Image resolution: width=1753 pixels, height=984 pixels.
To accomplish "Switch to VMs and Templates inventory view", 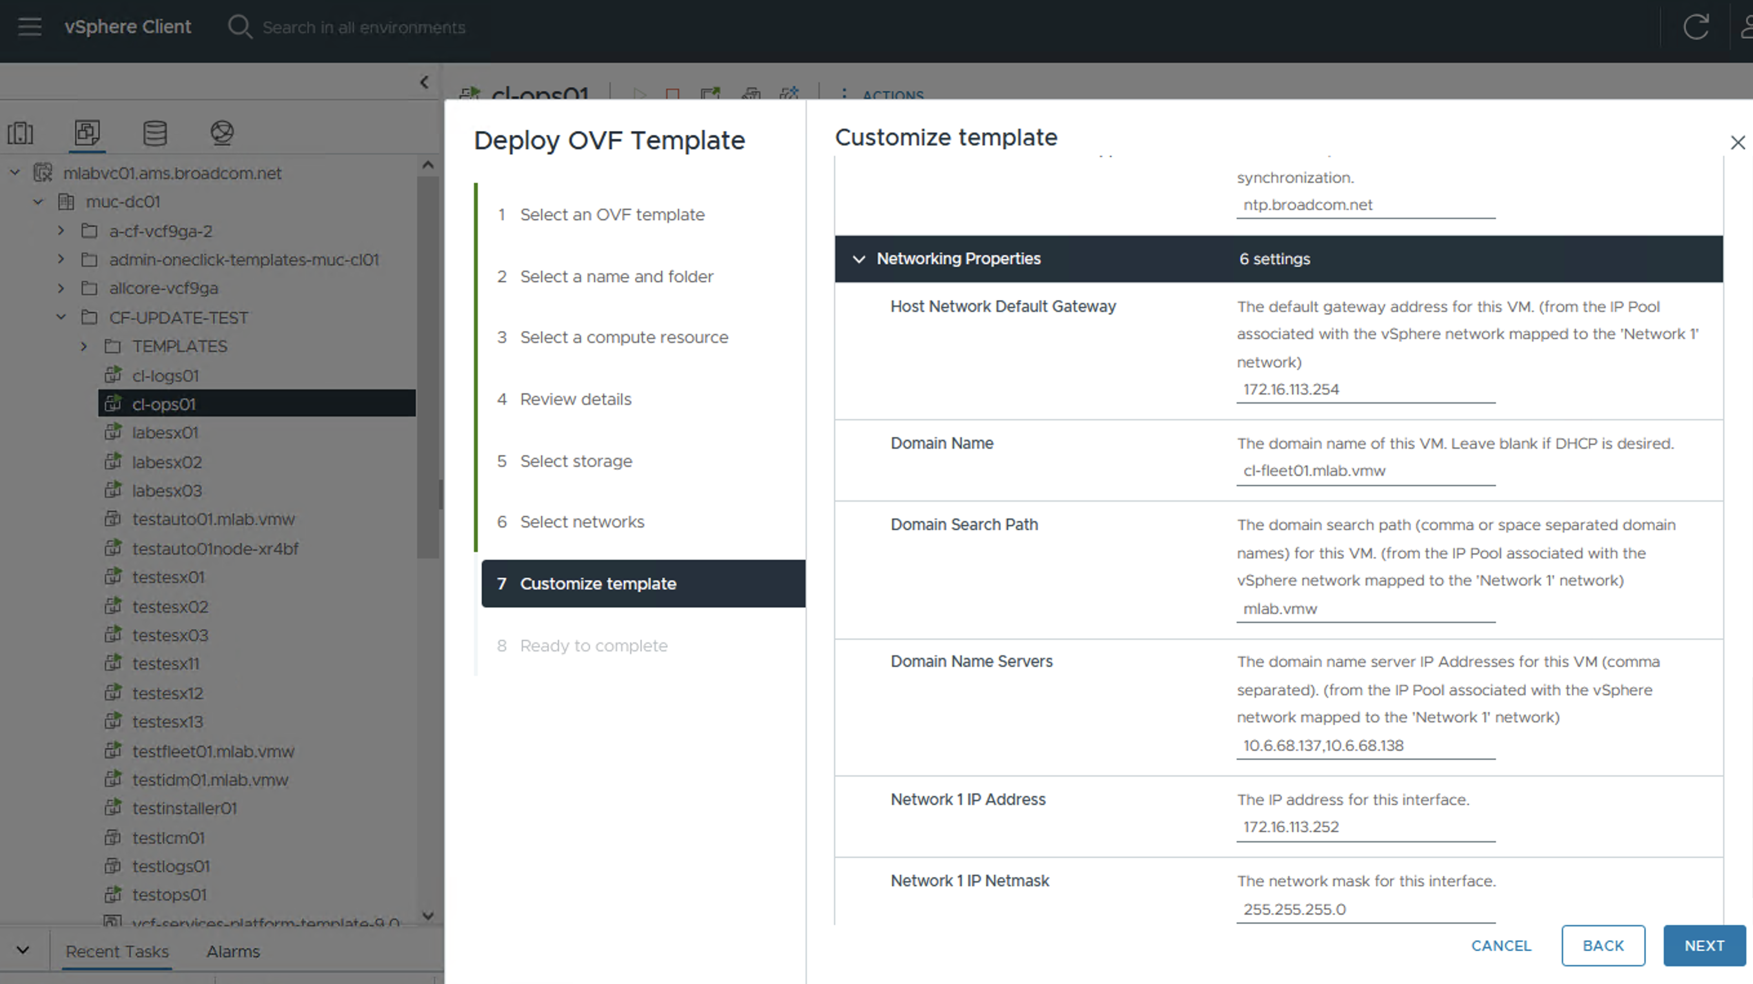I will (x=87, y=132).
